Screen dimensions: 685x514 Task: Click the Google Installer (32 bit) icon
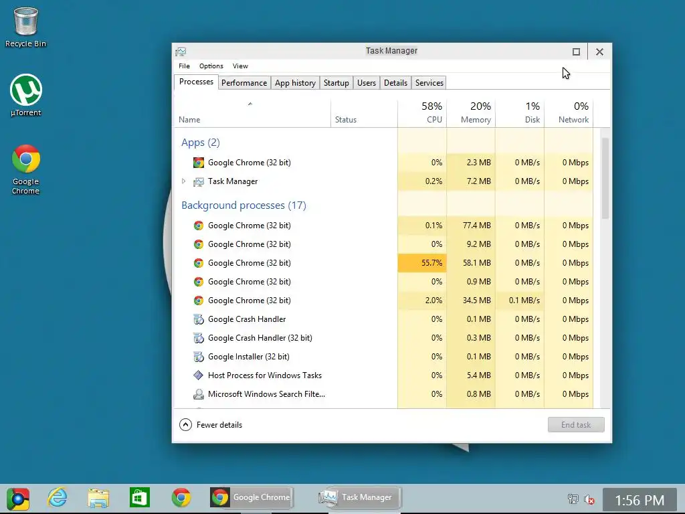[198, 357]
